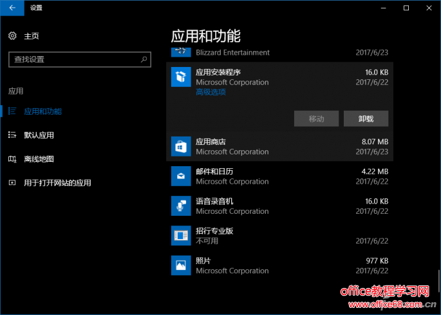This screenshot has height=315, width=441.
Task: Select the 照片 app name
Action: tap(203, 261)
